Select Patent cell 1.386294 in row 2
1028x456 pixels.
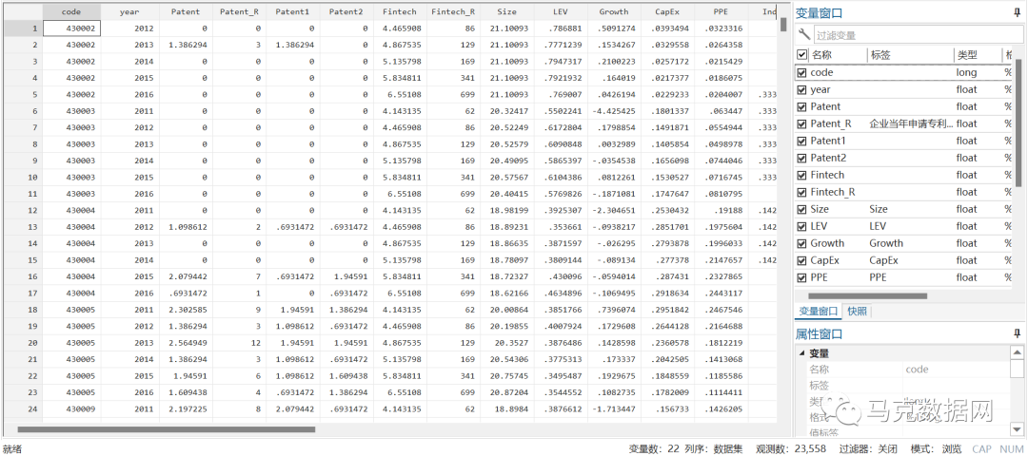185,45
